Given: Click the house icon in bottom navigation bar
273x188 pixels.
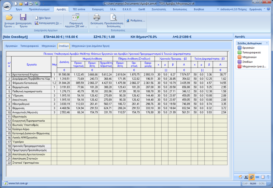Looking at the screenshot, I should (241, 177).
